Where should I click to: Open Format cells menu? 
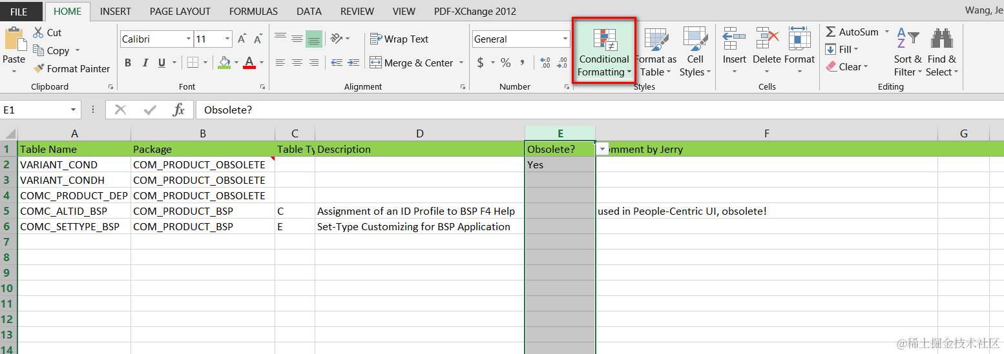pos(800,52)
